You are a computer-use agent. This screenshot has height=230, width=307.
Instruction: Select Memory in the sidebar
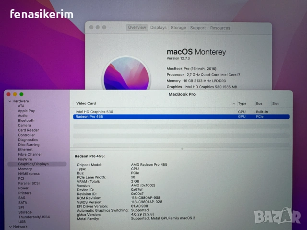pyautogui.click(x=25, y=169)
